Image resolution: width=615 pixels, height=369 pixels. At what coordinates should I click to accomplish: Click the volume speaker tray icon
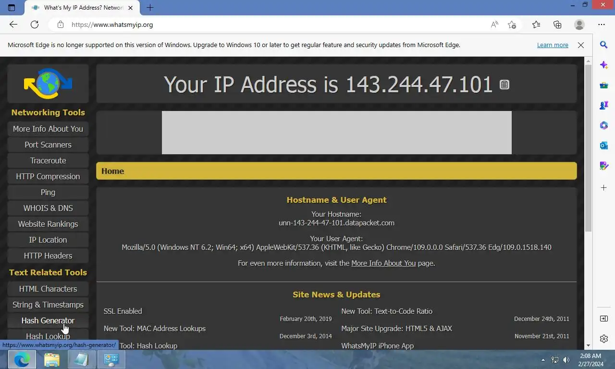pos(566,360)
